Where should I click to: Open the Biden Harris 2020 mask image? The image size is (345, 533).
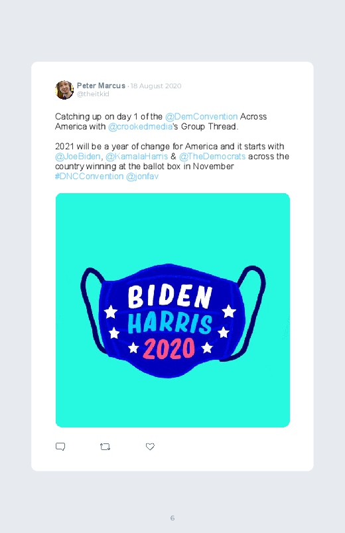click(172, 310)
